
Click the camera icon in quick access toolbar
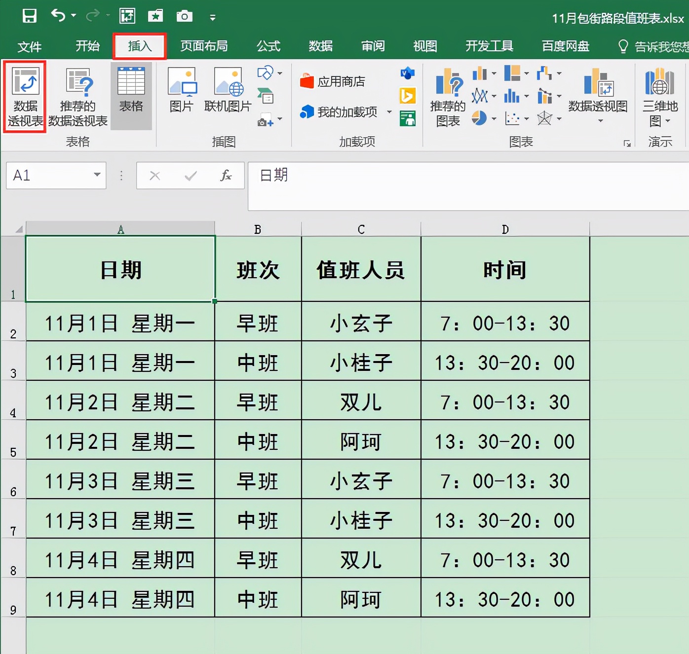coord(184,16)
